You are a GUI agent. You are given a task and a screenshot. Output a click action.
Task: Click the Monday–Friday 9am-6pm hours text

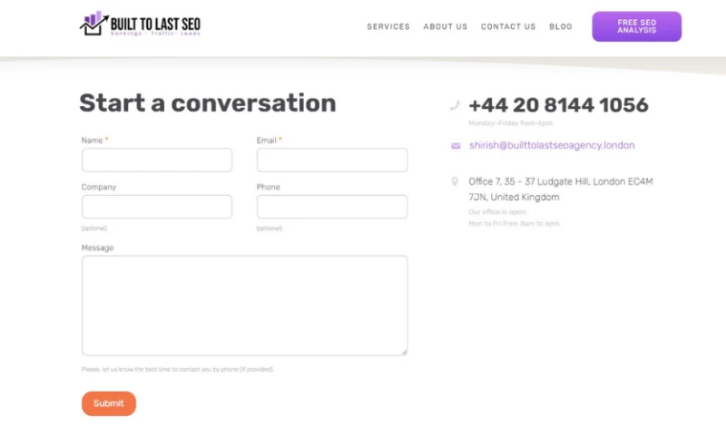pyautogui.click(x=511, y=123)
